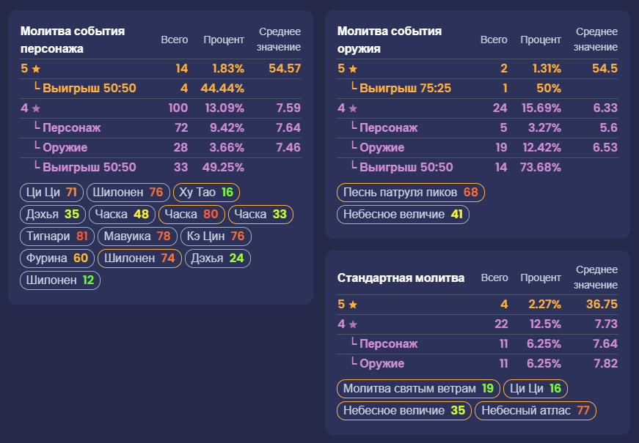Click the Выигрыш 75:25 row
This screenshot has width=639, height=443.
[x=477, y=89]
